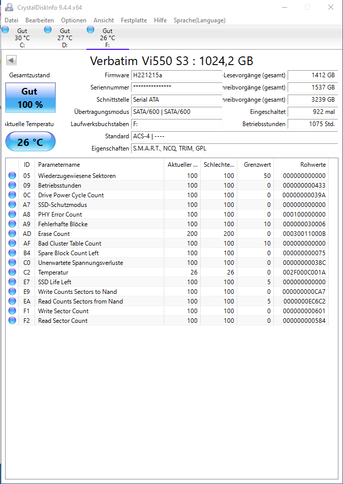Click the Gut 100 % health status button
This screenshot has height=484, width=343.
30,98
